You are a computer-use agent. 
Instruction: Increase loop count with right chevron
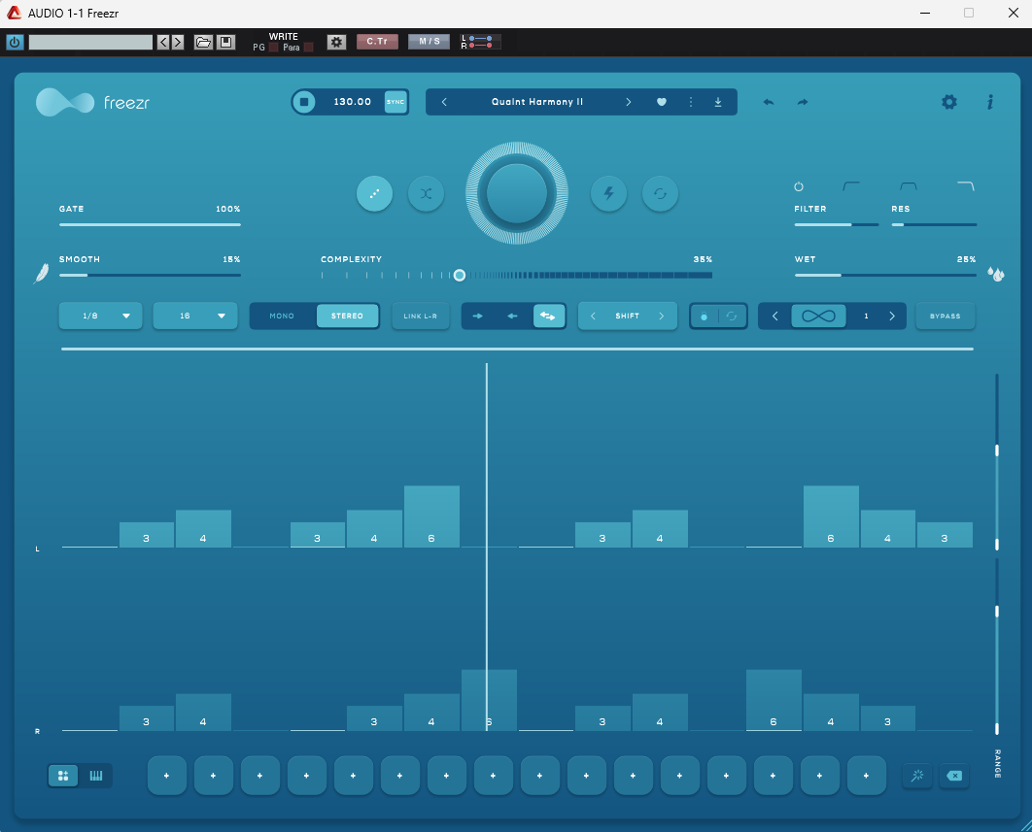coord(892,316)
